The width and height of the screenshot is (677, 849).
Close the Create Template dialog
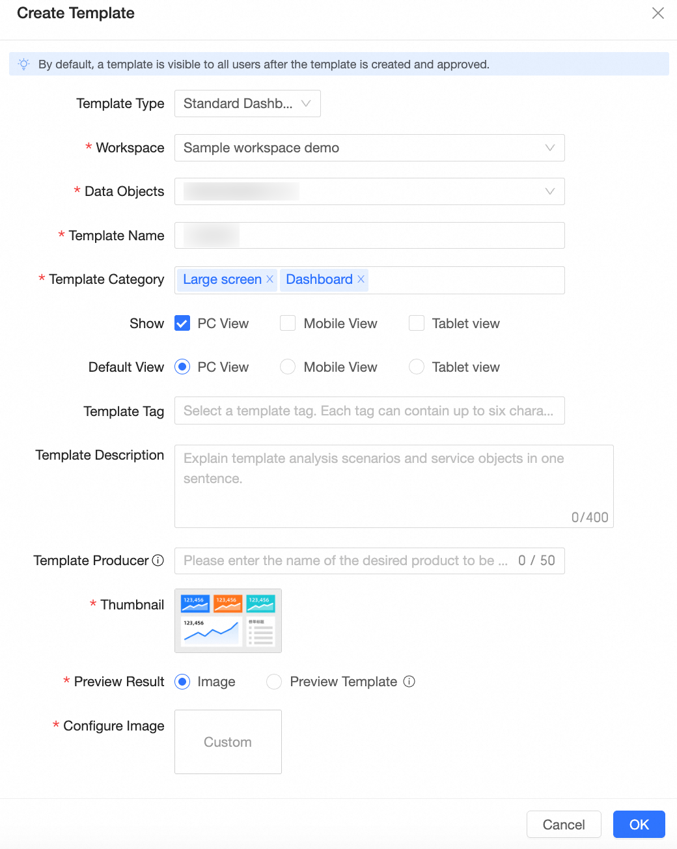658,13
